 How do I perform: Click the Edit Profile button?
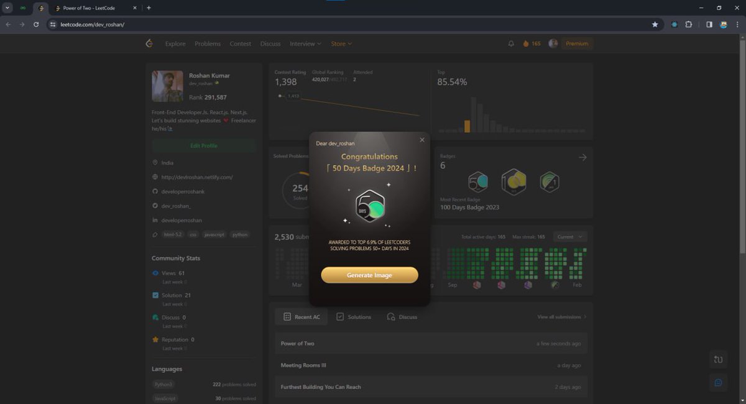coord(203,145)
